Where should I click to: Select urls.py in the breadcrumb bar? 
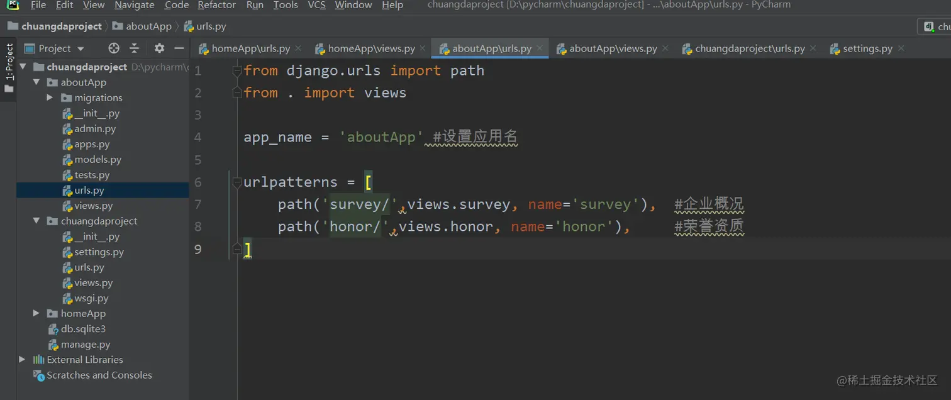pos(205,26)
